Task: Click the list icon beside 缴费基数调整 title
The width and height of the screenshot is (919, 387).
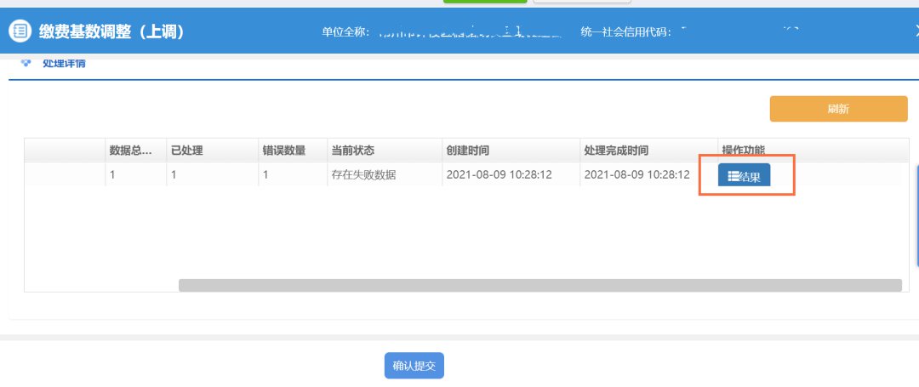Action: point(20,31)
